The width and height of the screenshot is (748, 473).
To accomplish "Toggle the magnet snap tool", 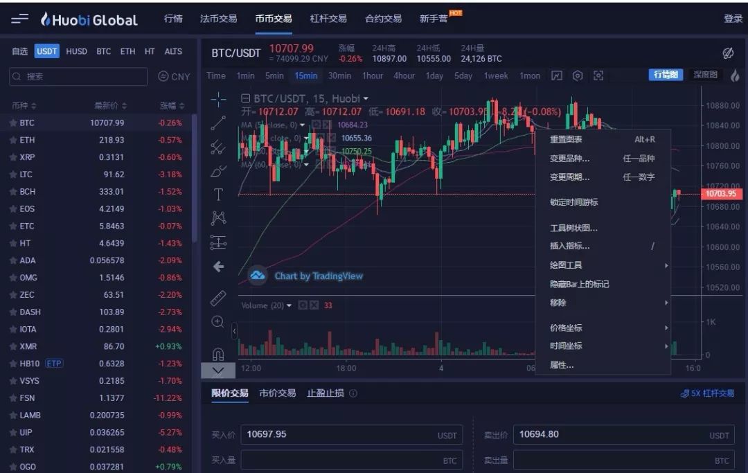I will click(218, 354).
